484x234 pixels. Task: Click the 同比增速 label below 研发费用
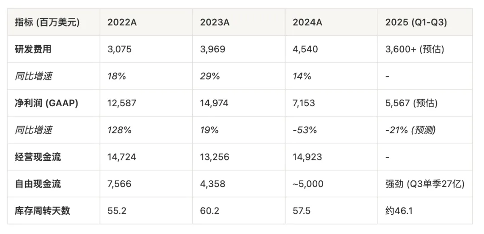33,76
